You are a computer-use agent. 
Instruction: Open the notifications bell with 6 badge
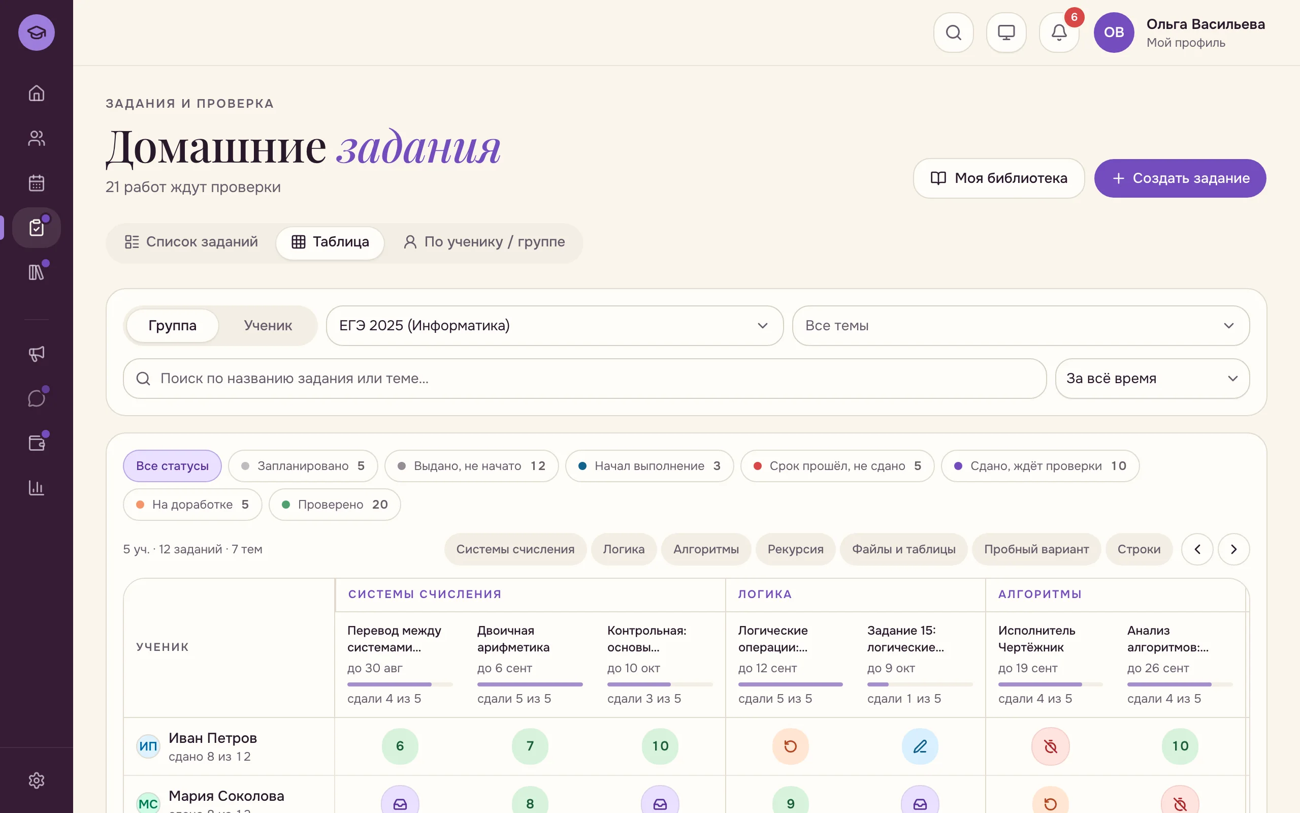click(1059, 32)
